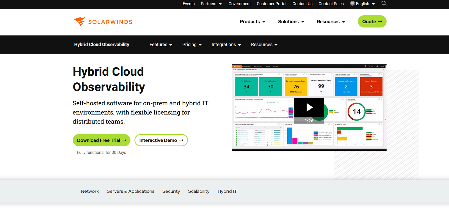Open the Contact Us page

(302, 4)
